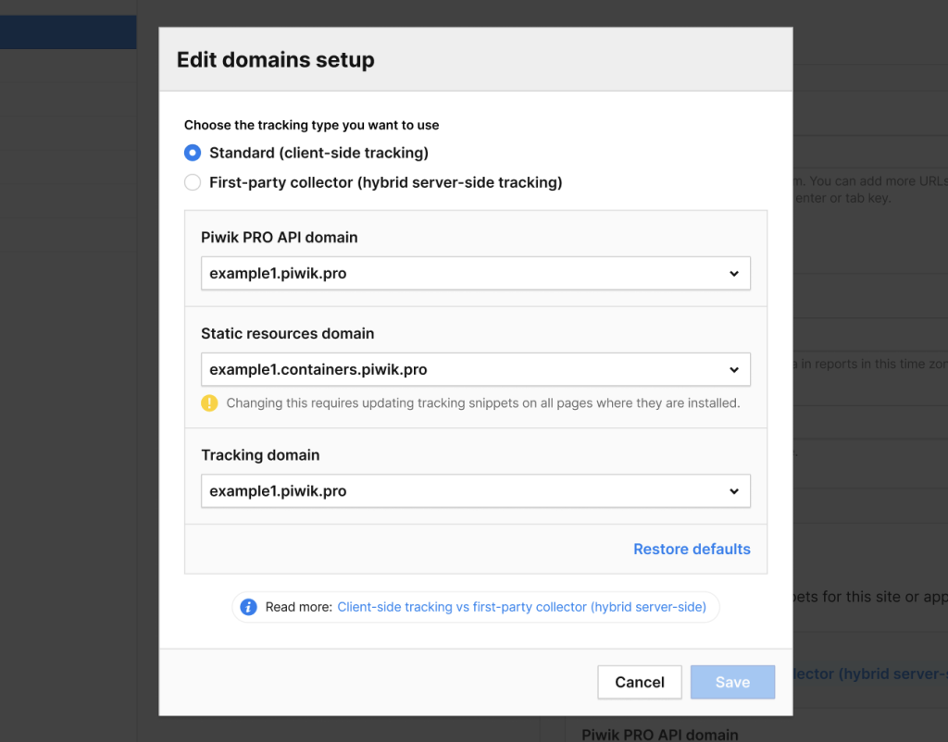The width and height of the screenshot is (948, 742).
Task: Click the 'Choose the tracking type you want to use' text
Action: click(x=311, y=125)
